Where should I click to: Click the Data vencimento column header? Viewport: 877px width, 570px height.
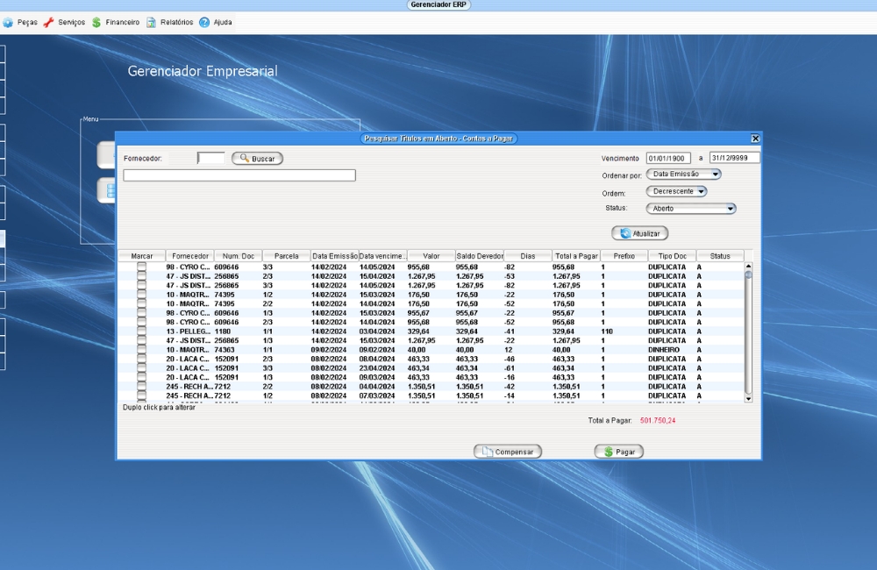pyautogui.click(x=383, y=256)
